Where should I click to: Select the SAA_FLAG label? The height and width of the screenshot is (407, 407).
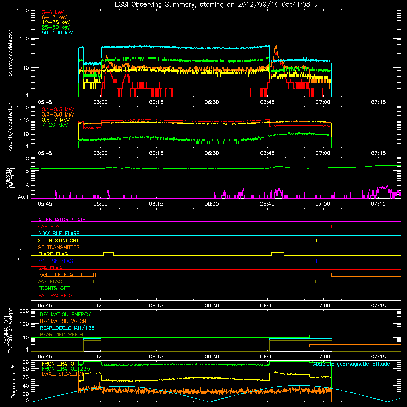[x=50, y=268]
